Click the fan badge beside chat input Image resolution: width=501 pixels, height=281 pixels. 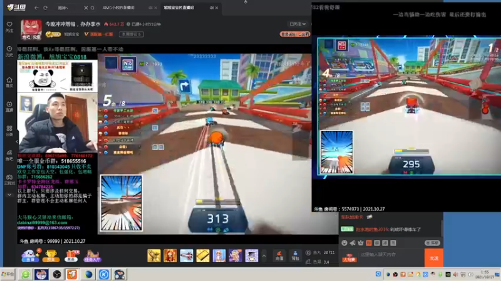(349, 258)
